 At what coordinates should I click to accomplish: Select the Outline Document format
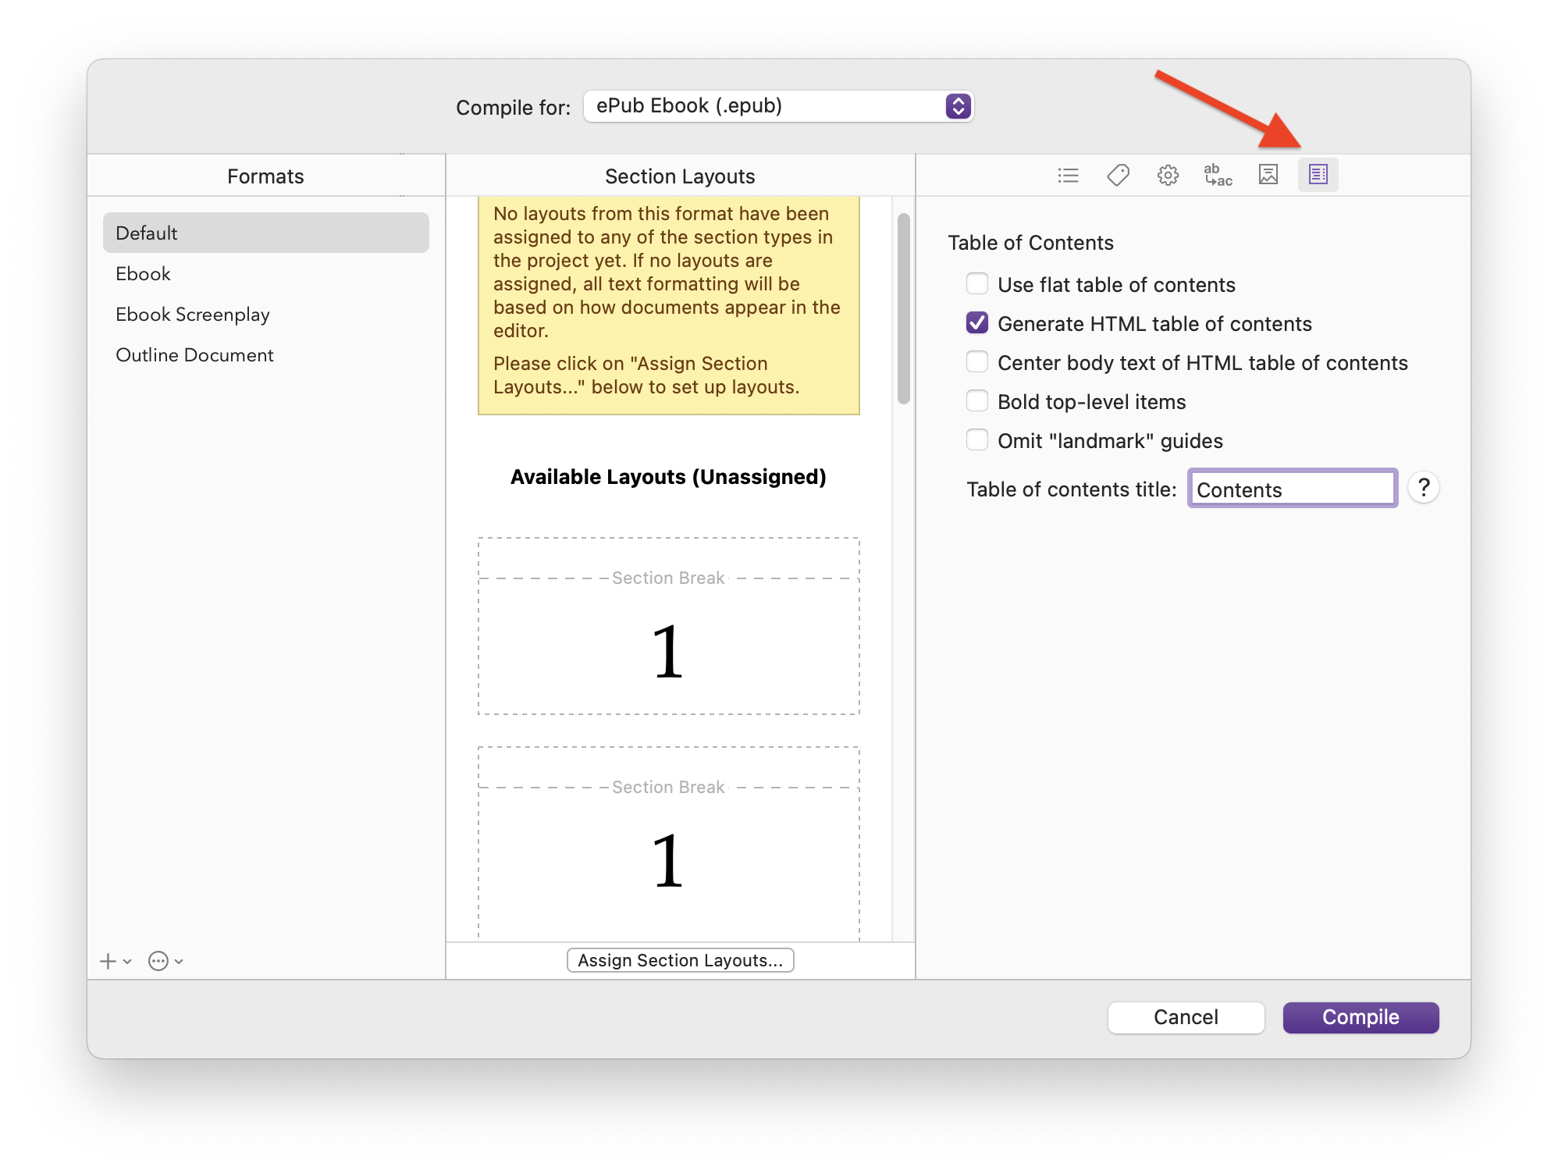[194, 355]
